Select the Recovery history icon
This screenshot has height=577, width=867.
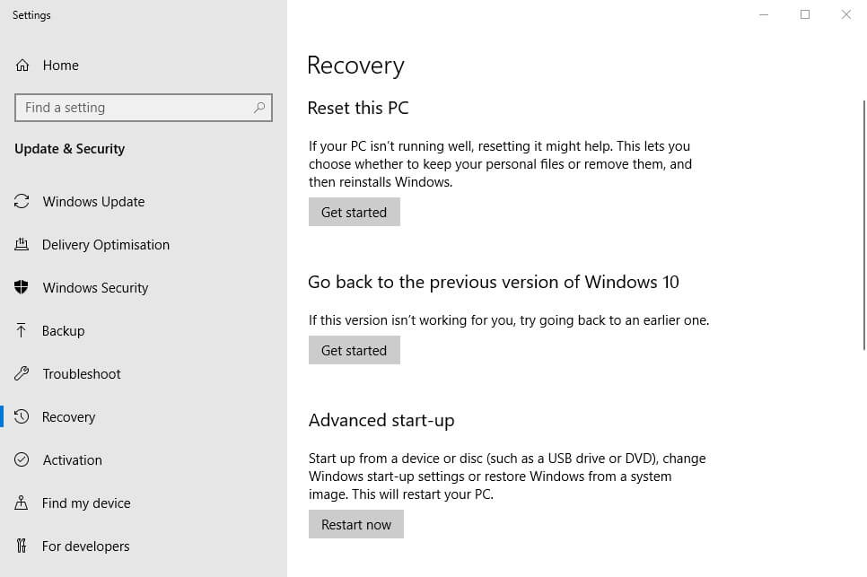coord(22,416)
